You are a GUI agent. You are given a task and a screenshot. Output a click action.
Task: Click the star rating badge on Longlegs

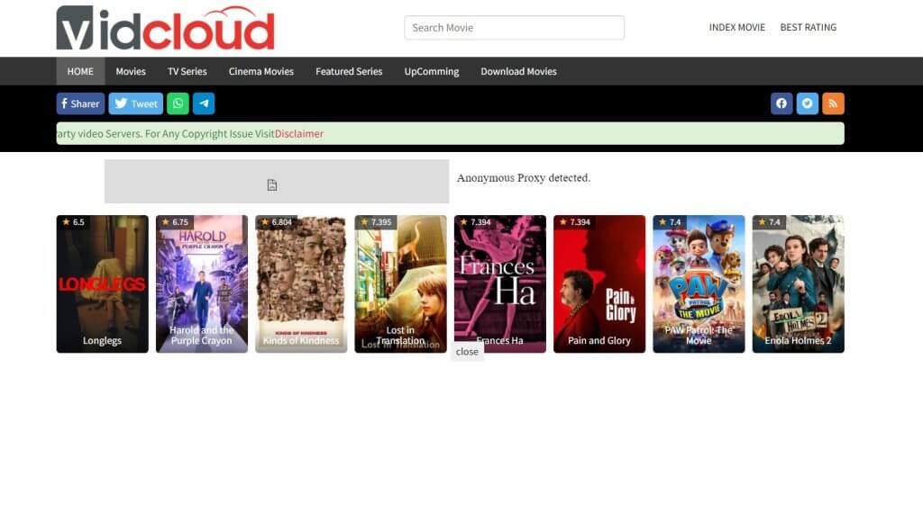[74, 220]
